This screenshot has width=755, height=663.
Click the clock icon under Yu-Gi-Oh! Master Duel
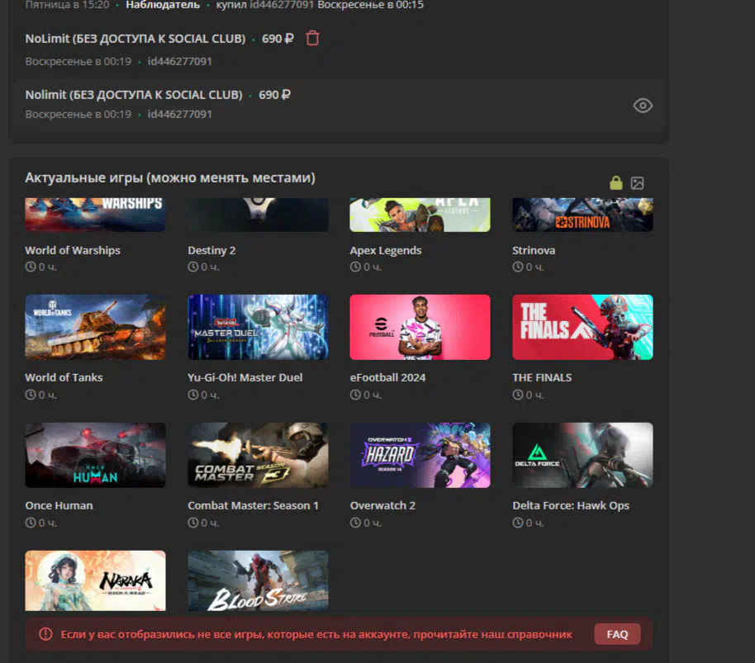193,395
